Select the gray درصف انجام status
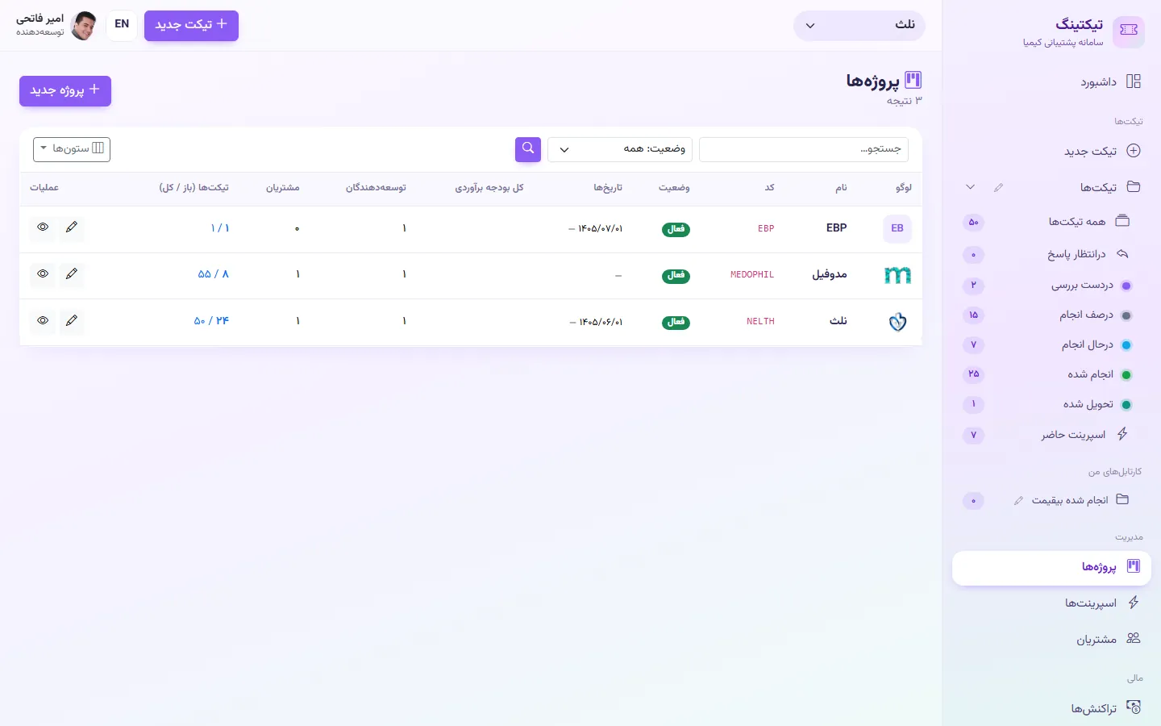 click(x=1095, y=315)
